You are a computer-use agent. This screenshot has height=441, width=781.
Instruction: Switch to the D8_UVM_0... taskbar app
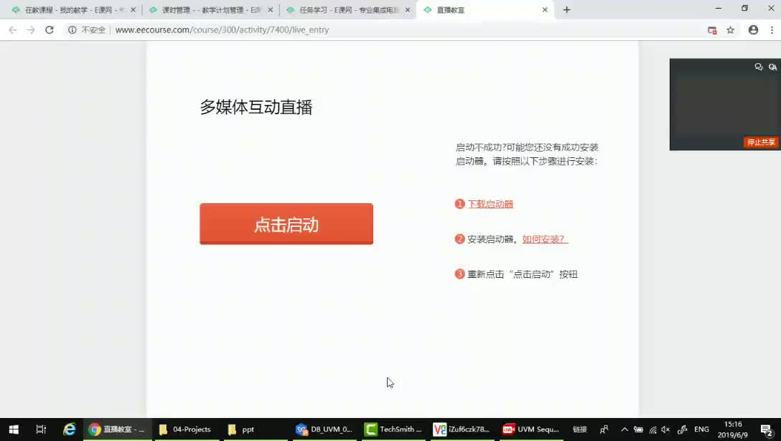click(324, 429)
